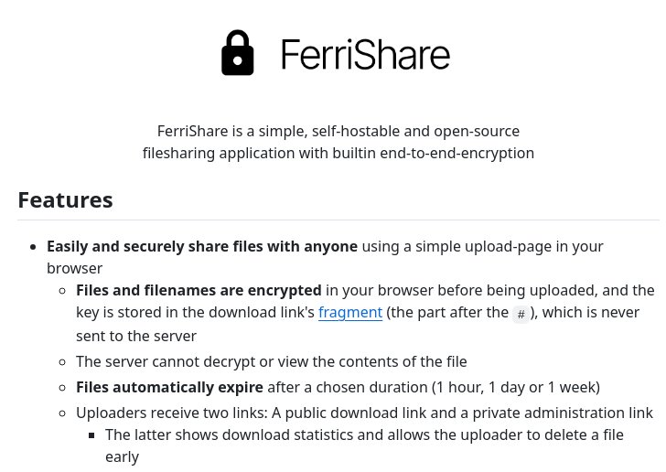Screen dimensions: 666x472
Task: Click the hollow bullet beside 'Files automatically expire'
Action: pyautogui.click(x=62, y=388)
